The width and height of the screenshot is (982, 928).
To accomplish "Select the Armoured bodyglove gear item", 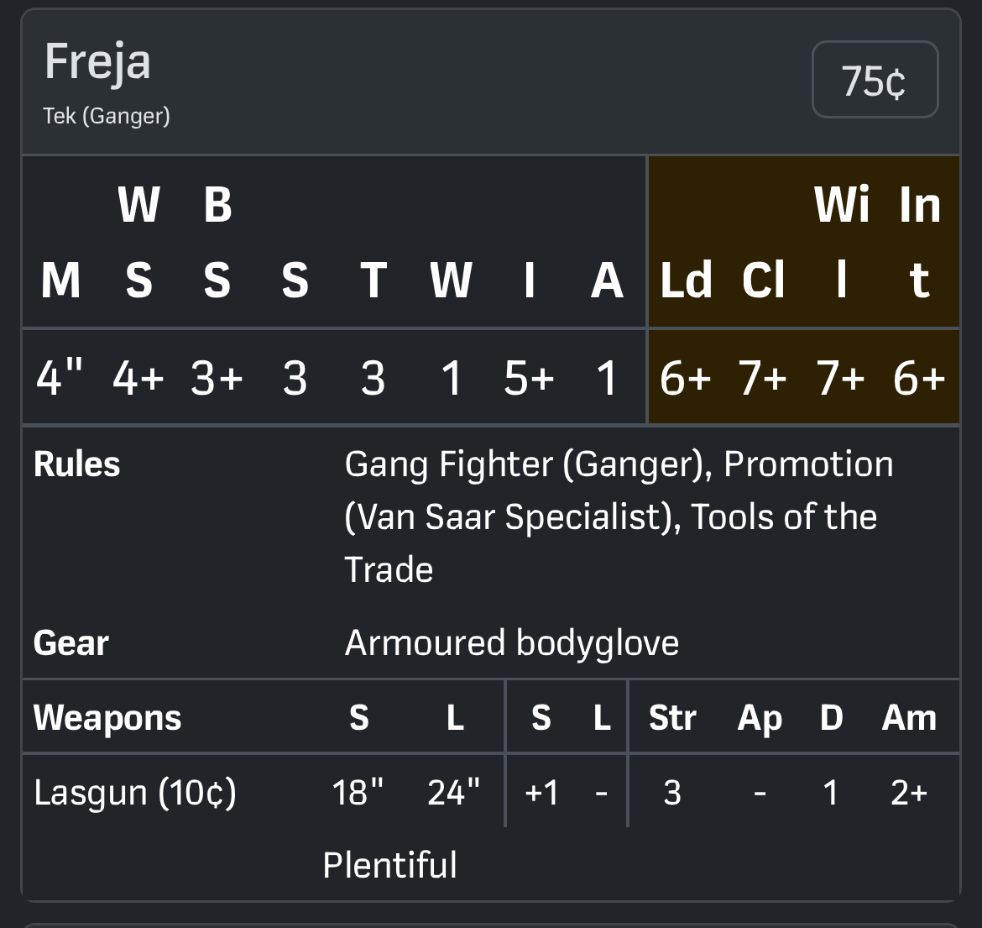I will point(512,643).
